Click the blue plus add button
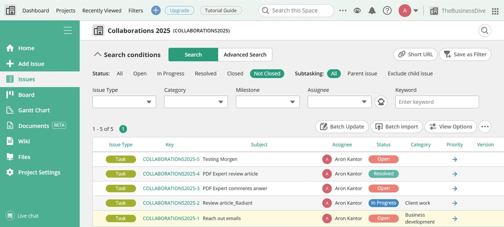This screenshot has height=227, width=504. click(156, 10)
